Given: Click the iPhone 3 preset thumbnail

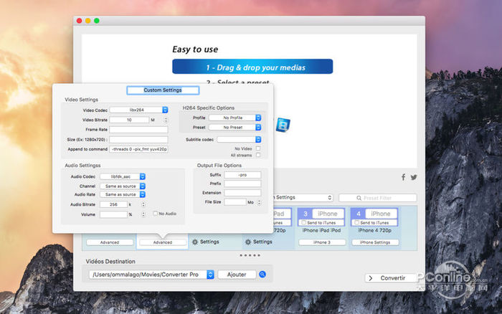Looking at the screenshot, I should tap(321, 222).
